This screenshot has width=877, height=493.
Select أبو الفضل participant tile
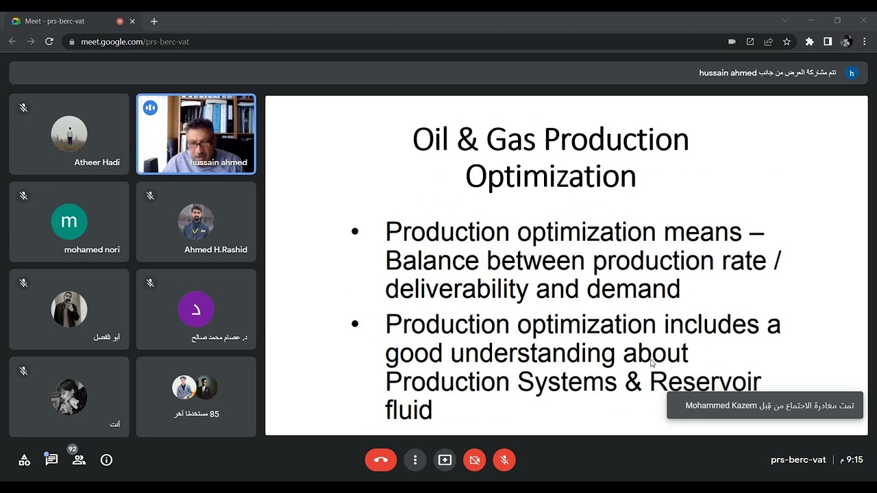tap(69, 309)
